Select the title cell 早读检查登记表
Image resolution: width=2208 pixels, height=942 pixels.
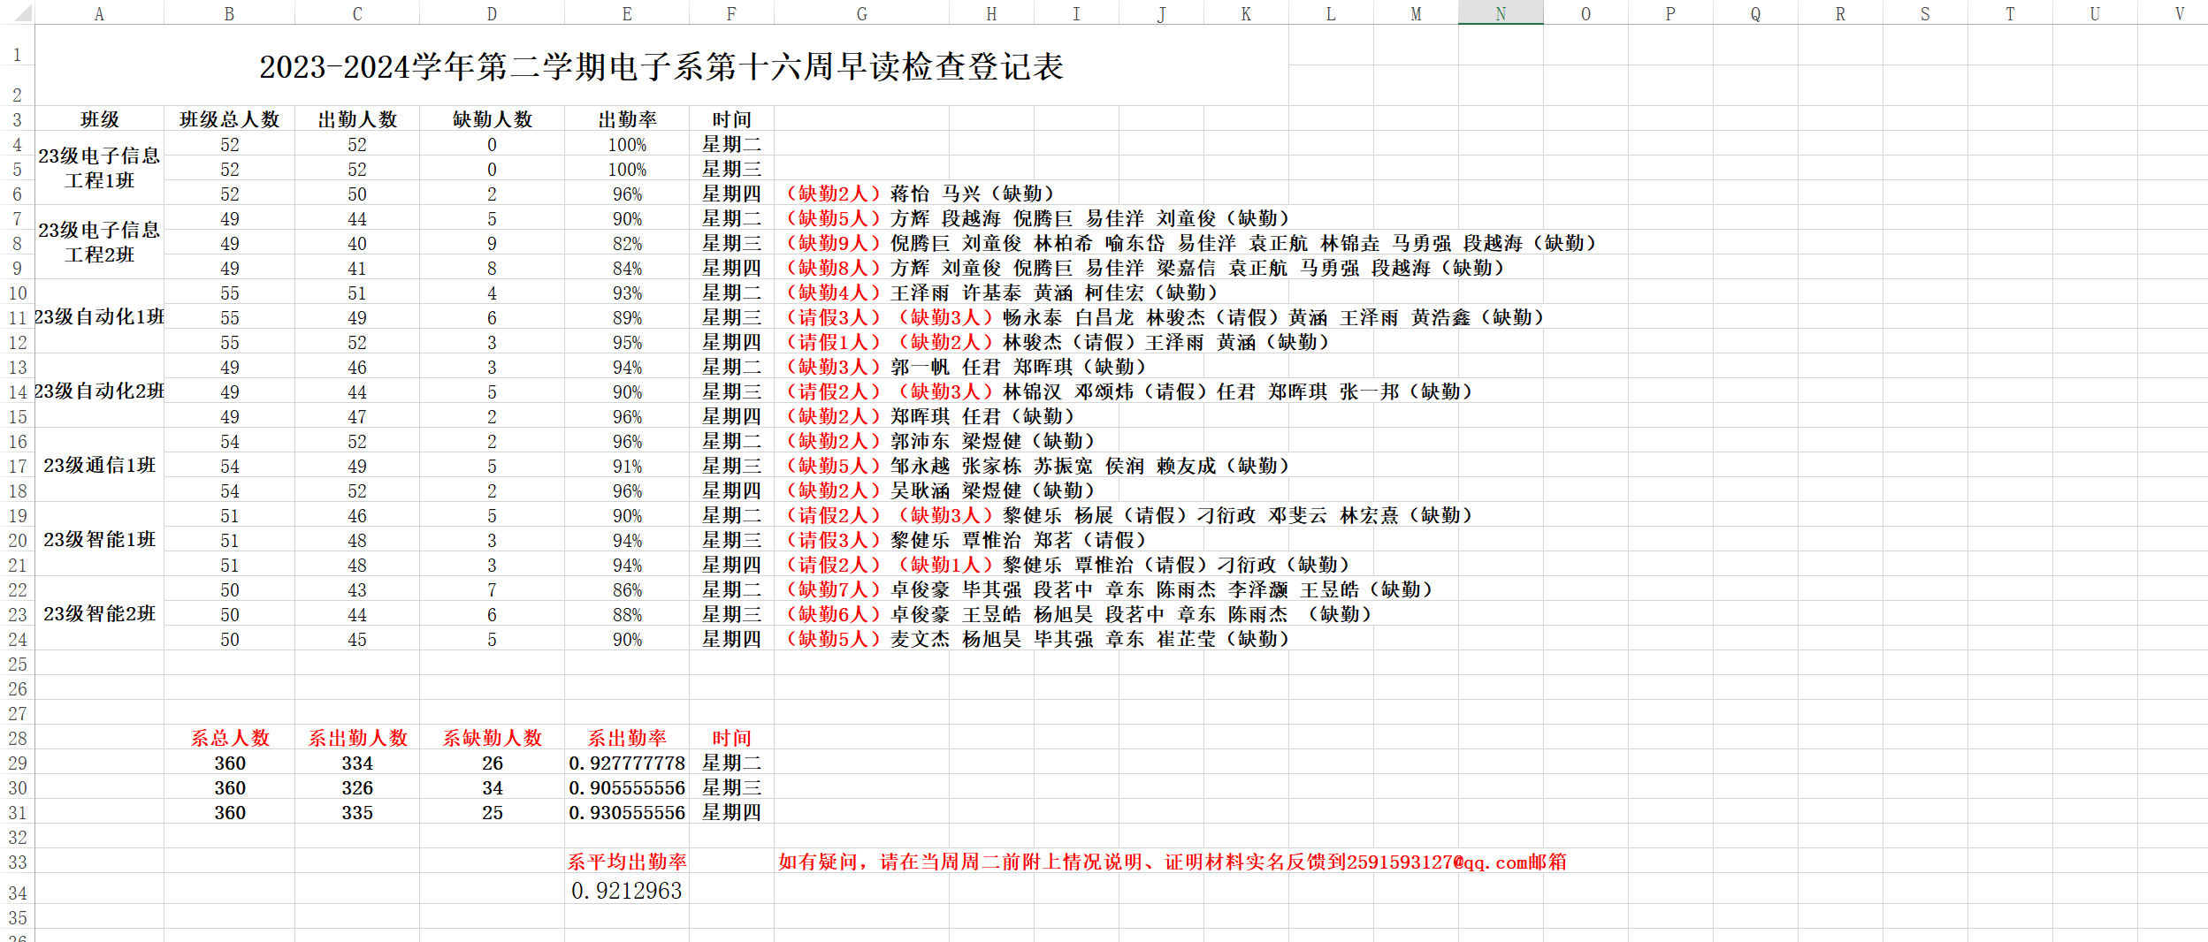(x=661, y=66)
